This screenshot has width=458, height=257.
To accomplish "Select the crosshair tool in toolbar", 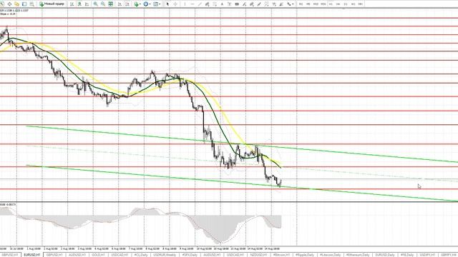I will click(175, 4).
